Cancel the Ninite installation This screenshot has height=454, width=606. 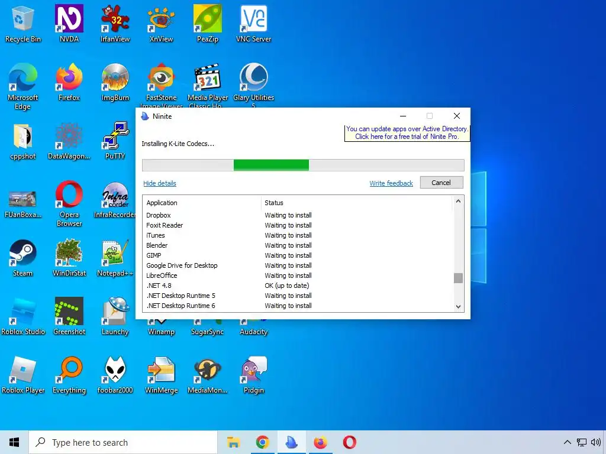(441, 183)
